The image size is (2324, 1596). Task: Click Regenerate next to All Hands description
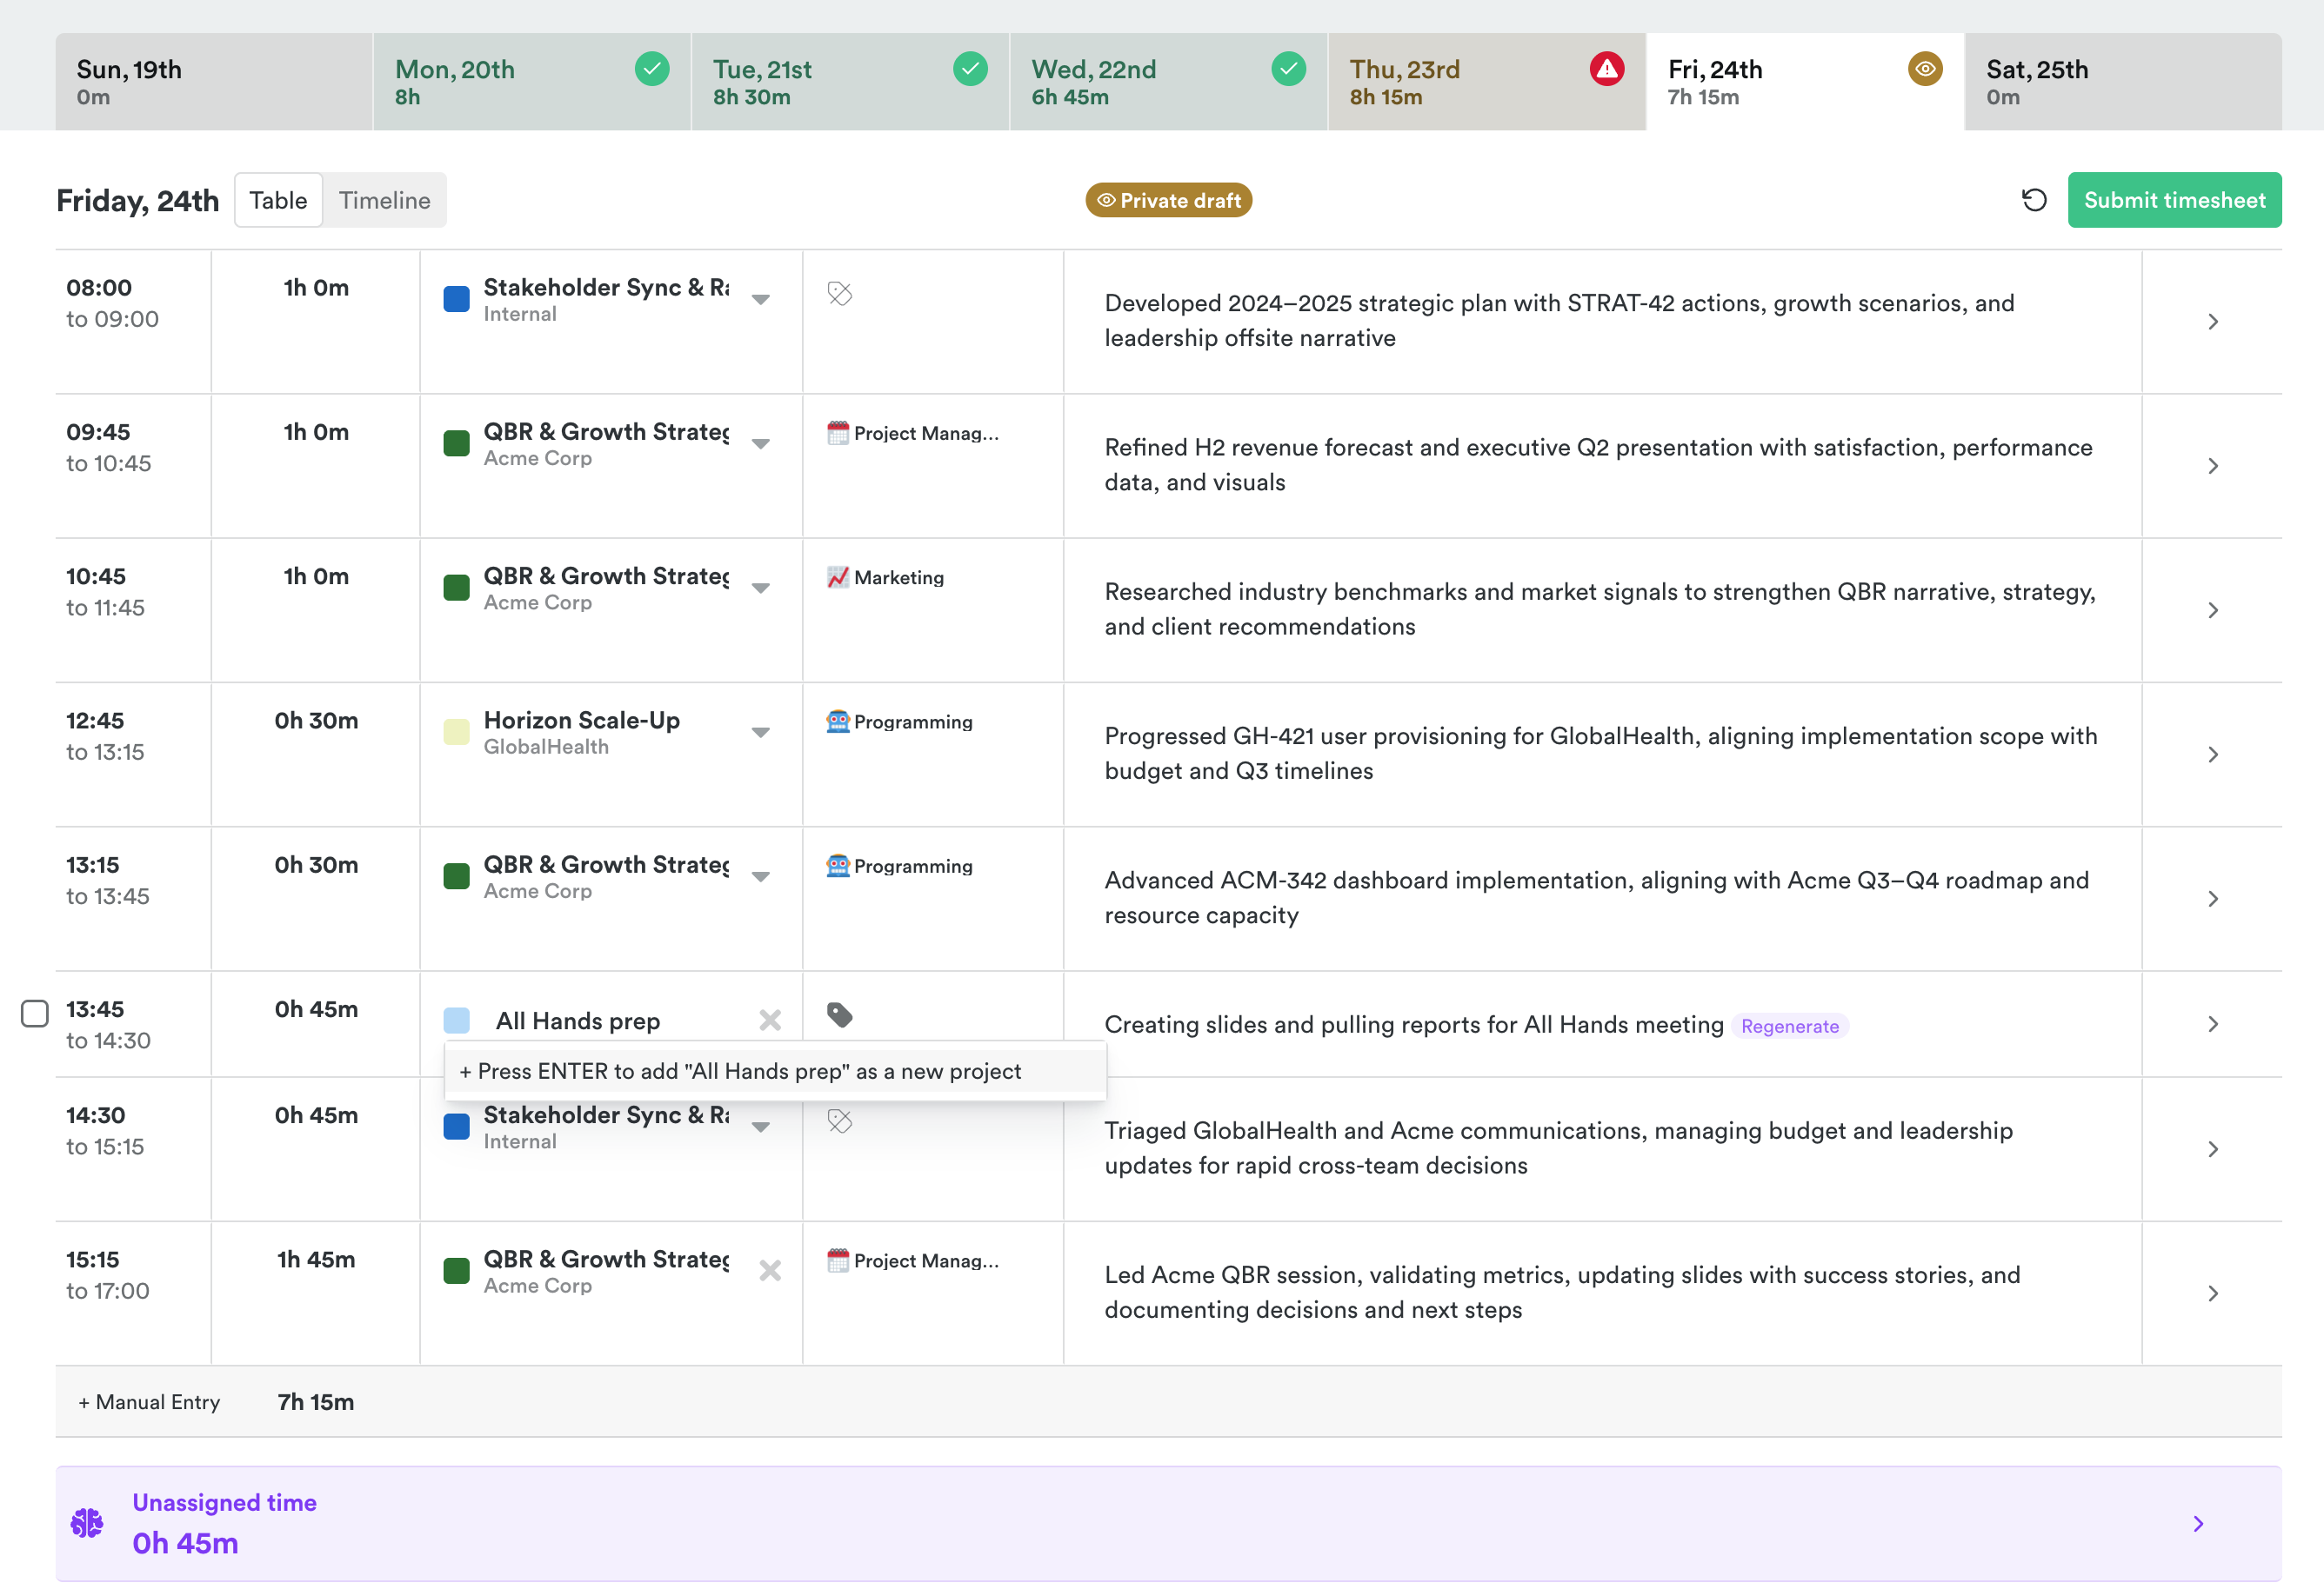pos(1789,1026)
